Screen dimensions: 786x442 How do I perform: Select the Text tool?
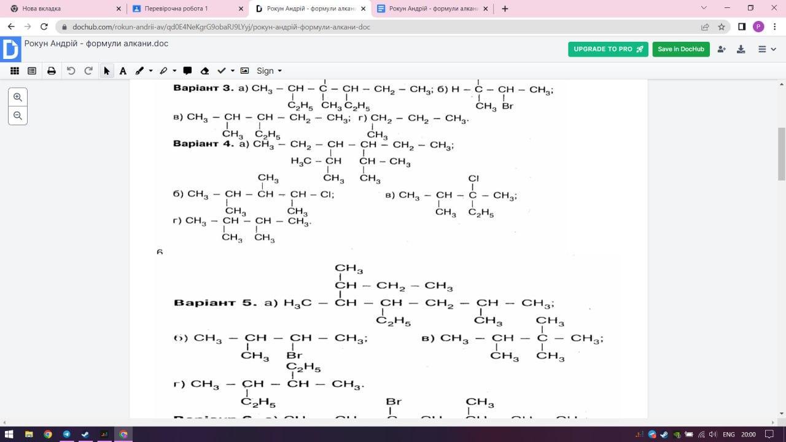(x=123, y=71)
